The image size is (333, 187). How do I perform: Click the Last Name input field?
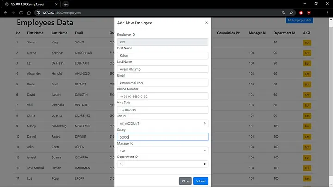(163, 69)
